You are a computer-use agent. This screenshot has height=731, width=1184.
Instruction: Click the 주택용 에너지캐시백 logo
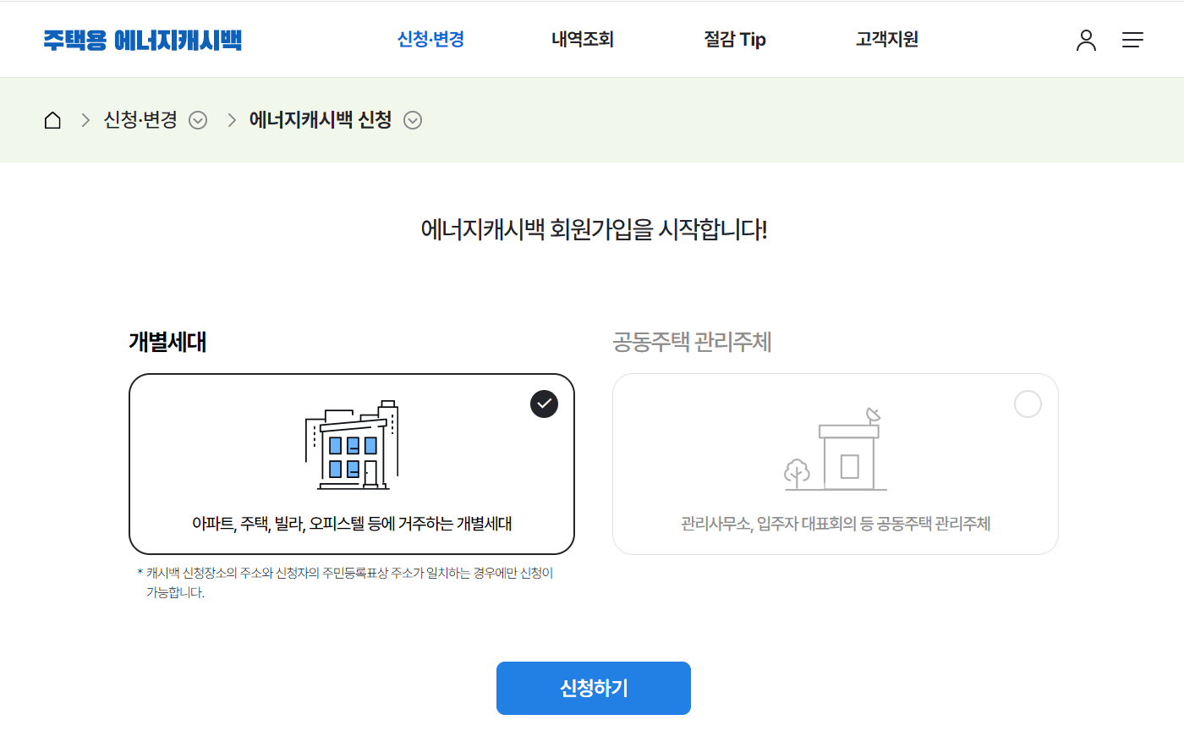tap(140, 39)
